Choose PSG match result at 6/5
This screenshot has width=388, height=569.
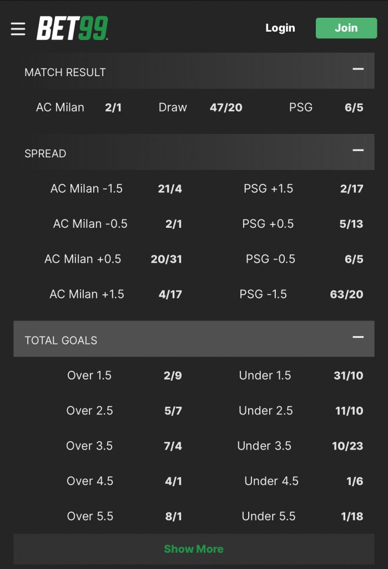point(326,107)
